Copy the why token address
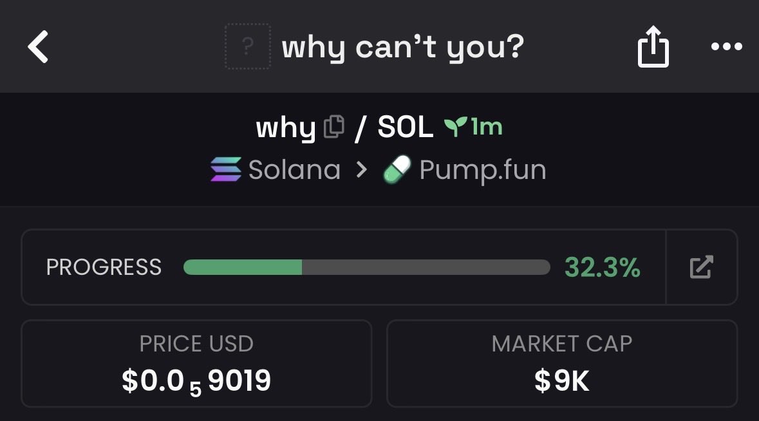 point(333,127)
